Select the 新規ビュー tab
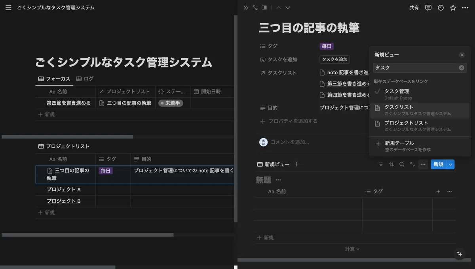475x269 pixels. coord(273,164)
